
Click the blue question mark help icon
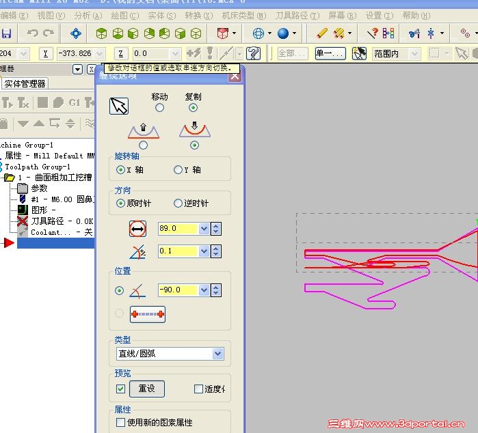tap(253, 53)
